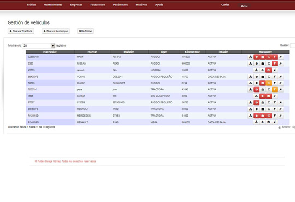The height and width of the screenshot is (202, 295).
Task: Sort table by Kilometros column header
Action: (x=192, y=52)
